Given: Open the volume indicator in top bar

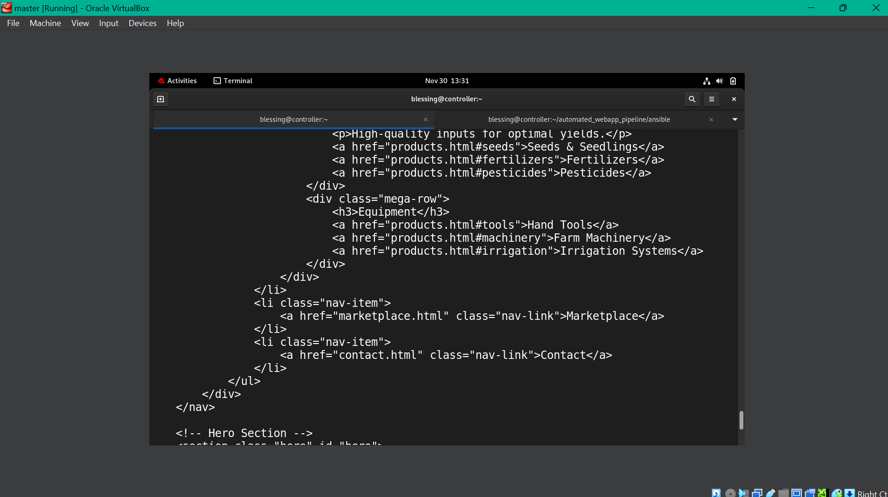Looking at the screenshot, I should point(719,80).
